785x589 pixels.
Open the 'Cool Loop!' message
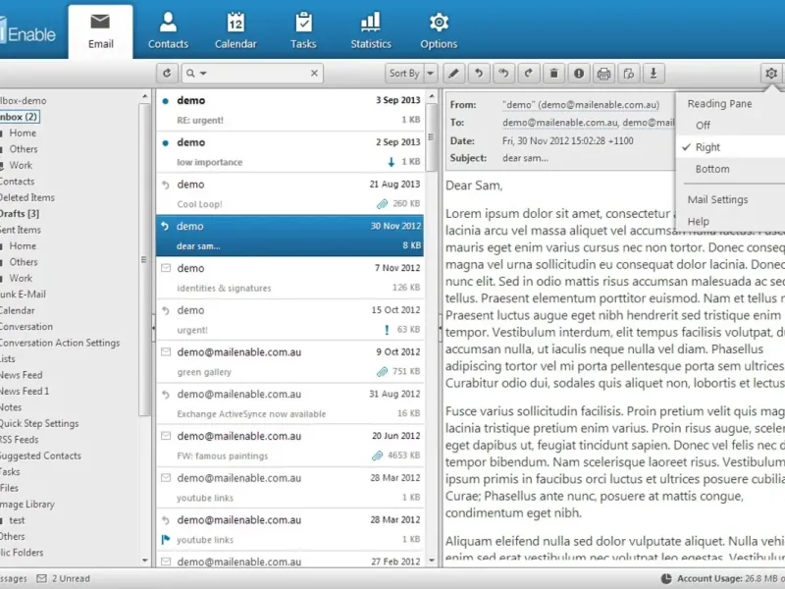[x=289, y=193]
